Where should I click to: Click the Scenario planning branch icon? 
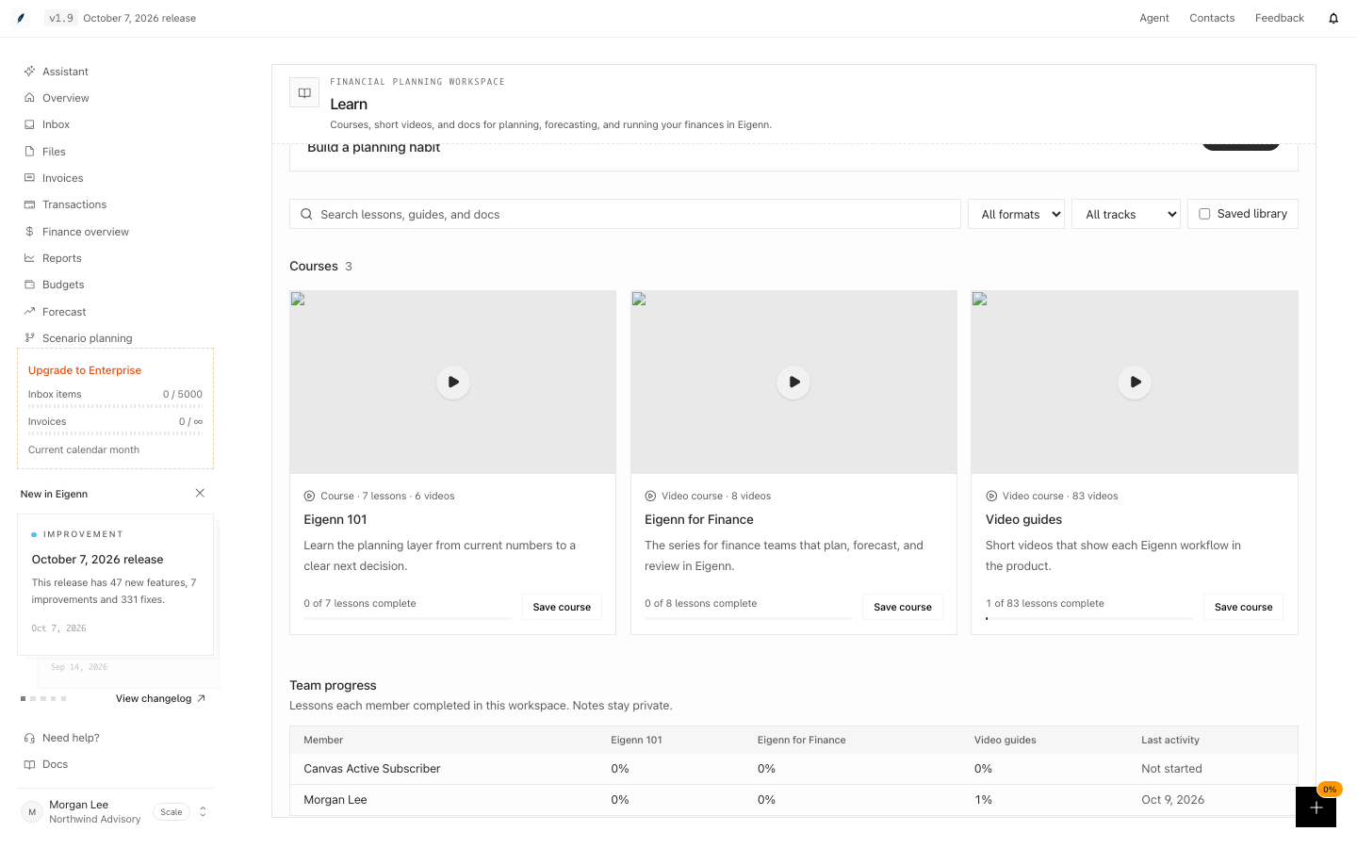click(29, 338)
